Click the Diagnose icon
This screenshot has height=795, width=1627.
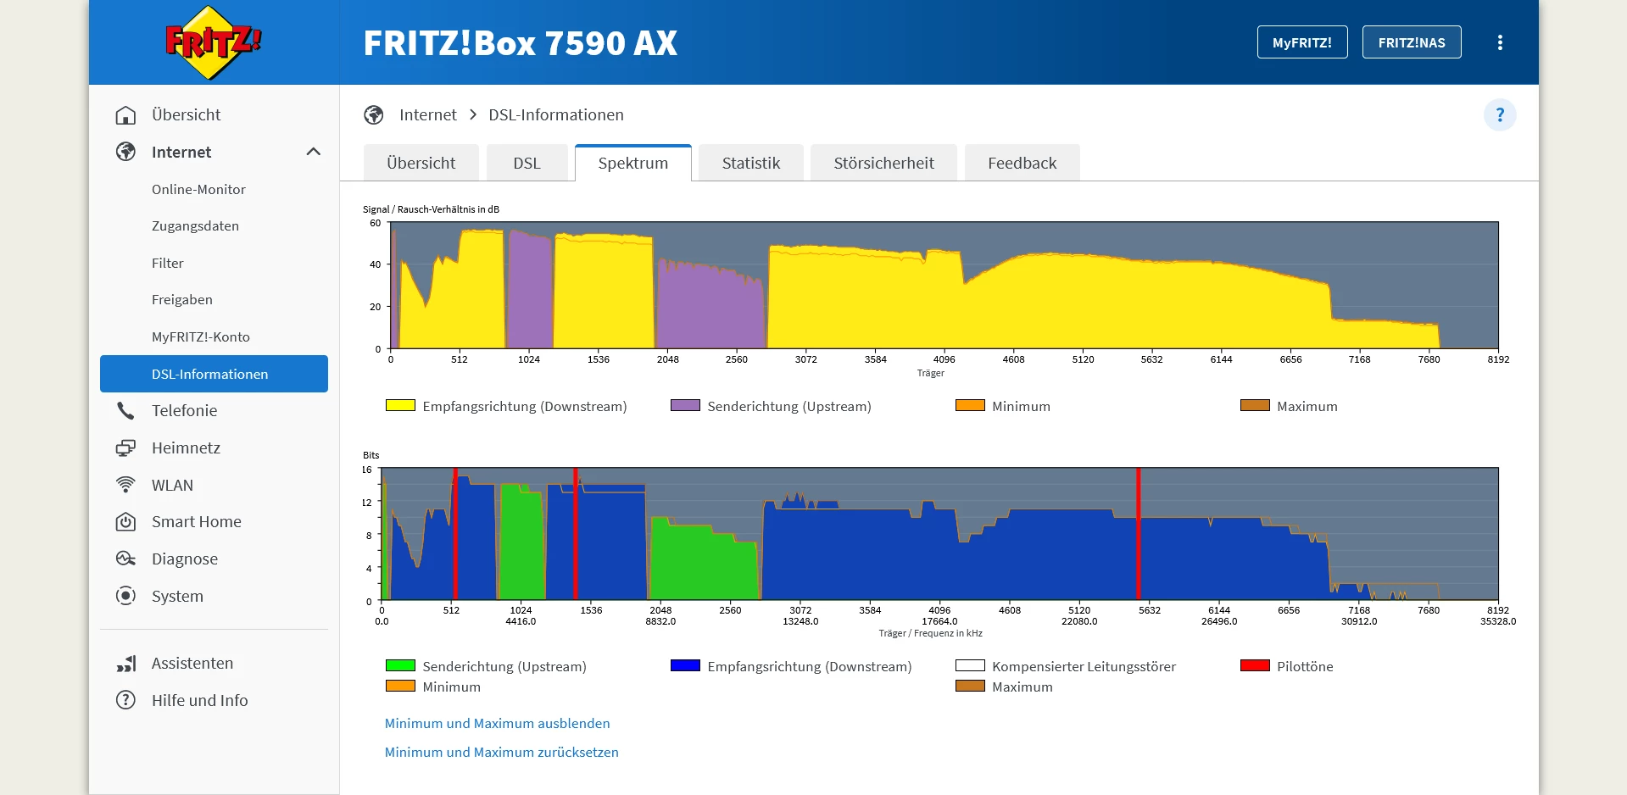pos(125,559)
